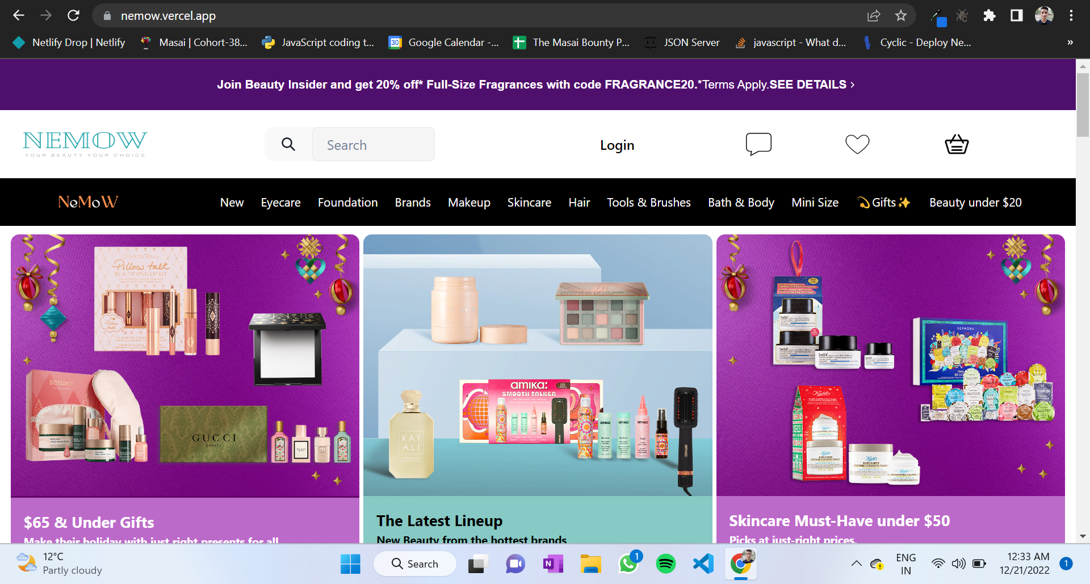Image resolution: width=1090 pixels, height=584 pixels.
Task: Open Task View on taskbar
Action: (478, 564)
